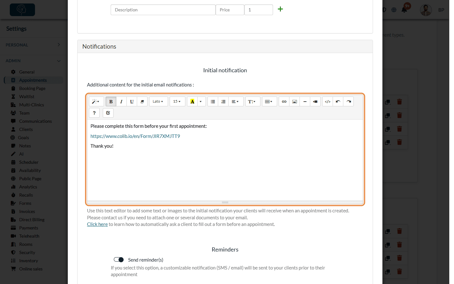Collapse the ADMIN settings section
This screenshot has width=454, height=284.
point(33,61)
